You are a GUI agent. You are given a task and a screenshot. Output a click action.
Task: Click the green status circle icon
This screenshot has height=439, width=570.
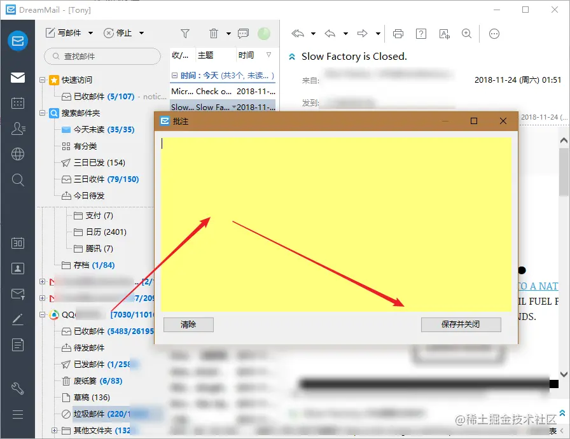[x=264, y=34]
